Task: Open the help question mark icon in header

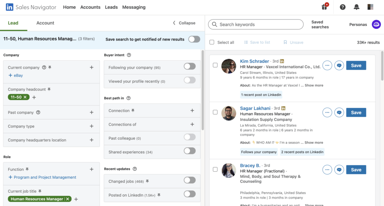Action: coord(343,7)
